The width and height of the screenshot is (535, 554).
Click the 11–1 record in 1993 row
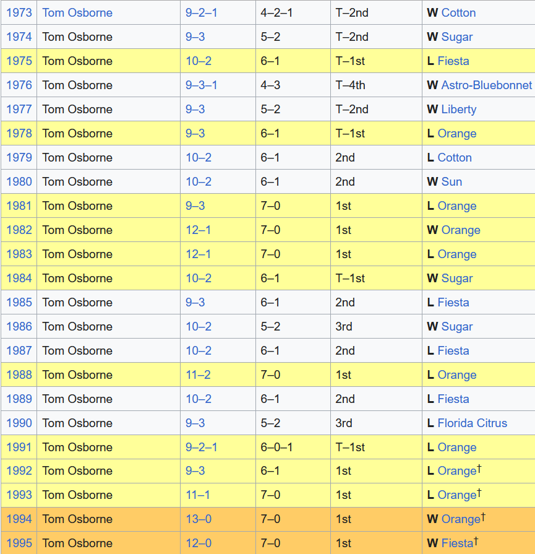point(197,495)
